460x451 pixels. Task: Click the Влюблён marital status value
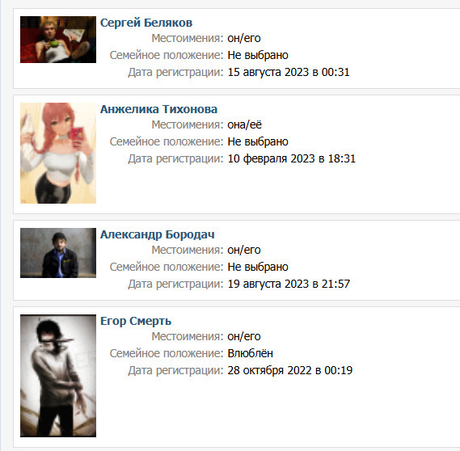(251, 353)
